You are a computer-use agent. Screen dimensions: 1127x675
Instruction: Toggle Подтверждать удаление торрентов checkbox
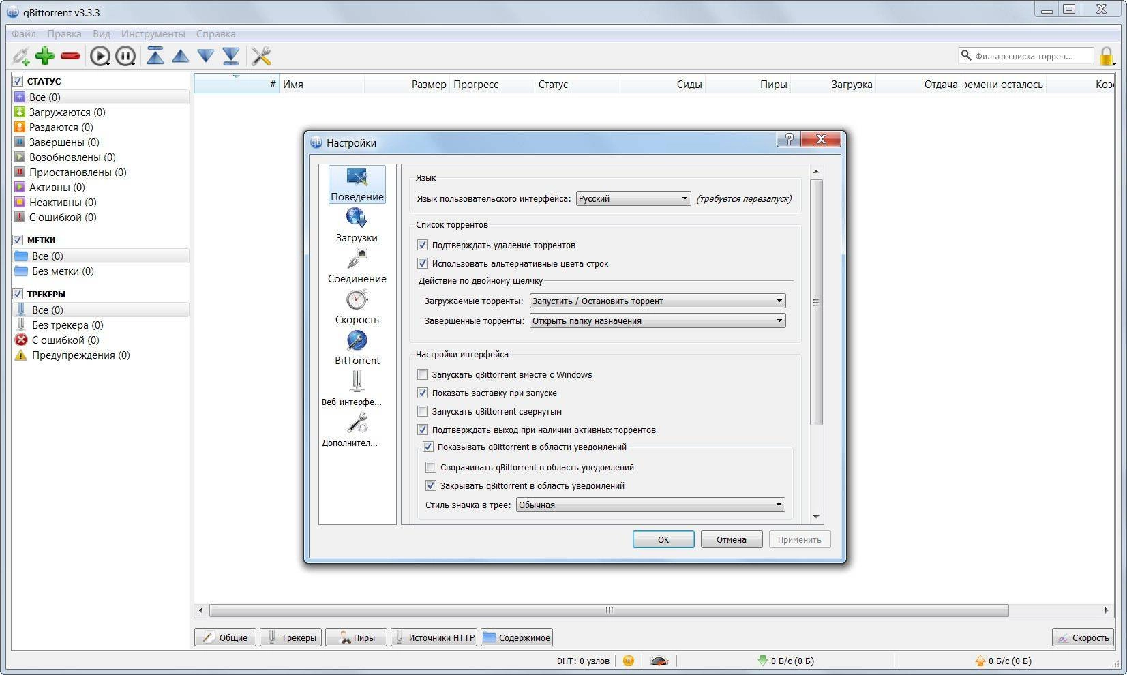pyautogui.click(x=423, y=245)
